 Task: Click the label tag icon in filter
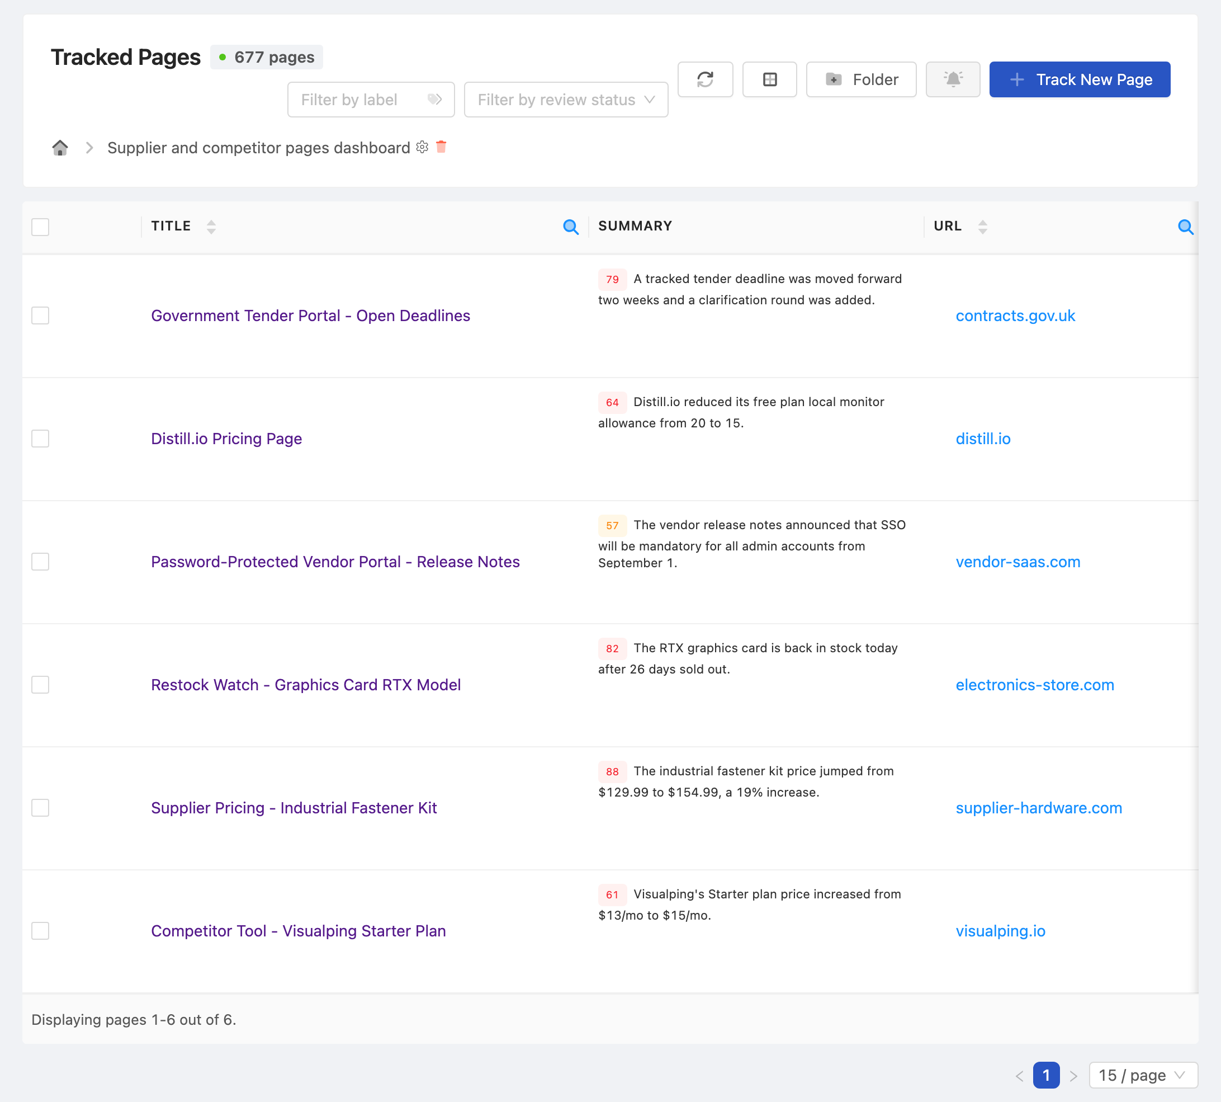(434, 100)
